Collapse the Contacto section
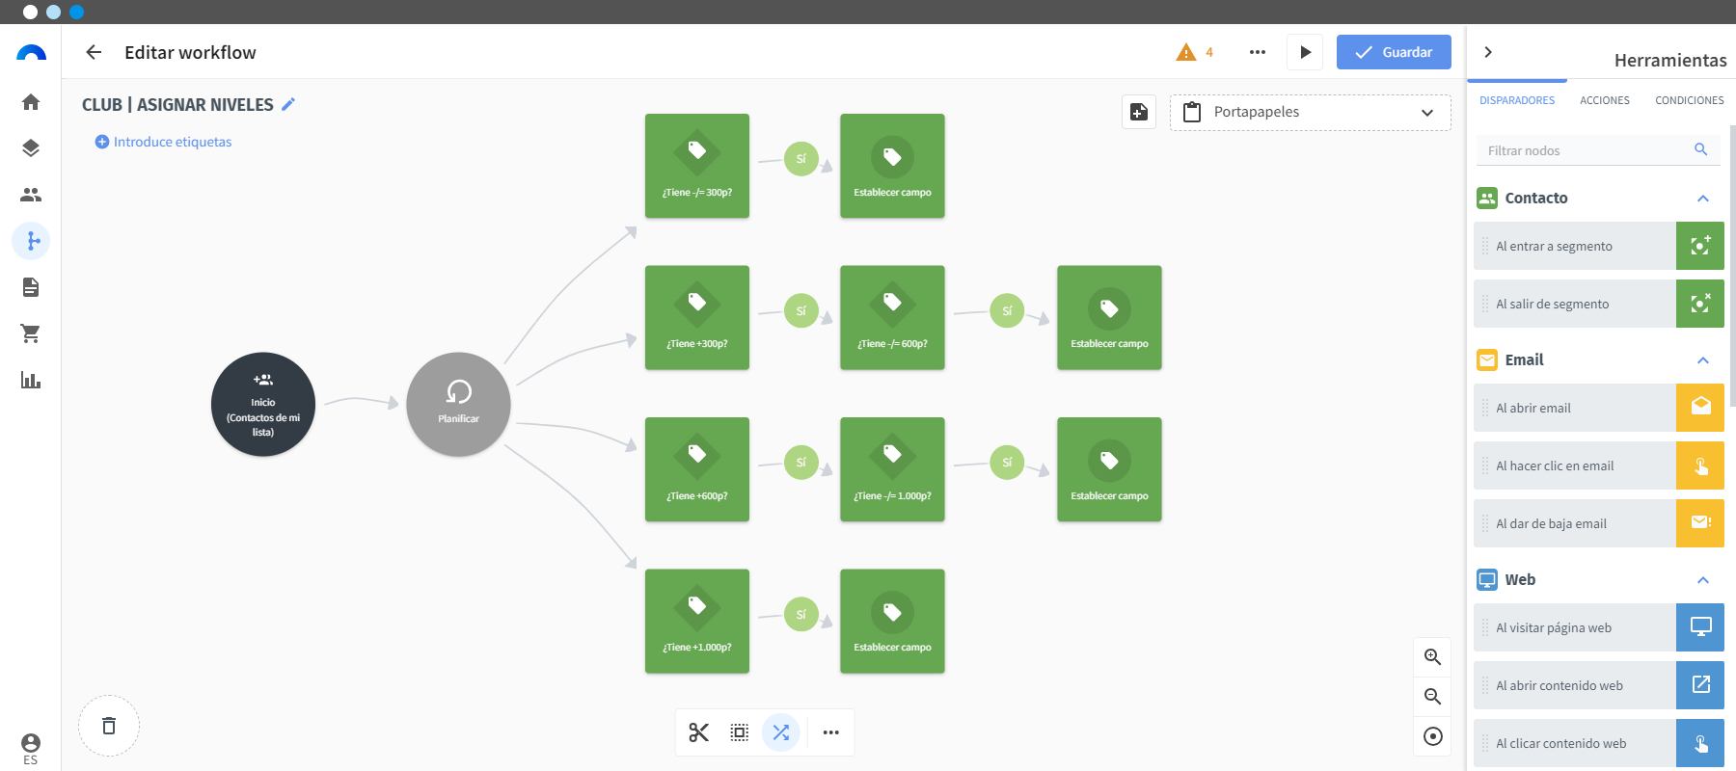The image size is (1736, 771). pyautogui.click(x=1703, y=198)
